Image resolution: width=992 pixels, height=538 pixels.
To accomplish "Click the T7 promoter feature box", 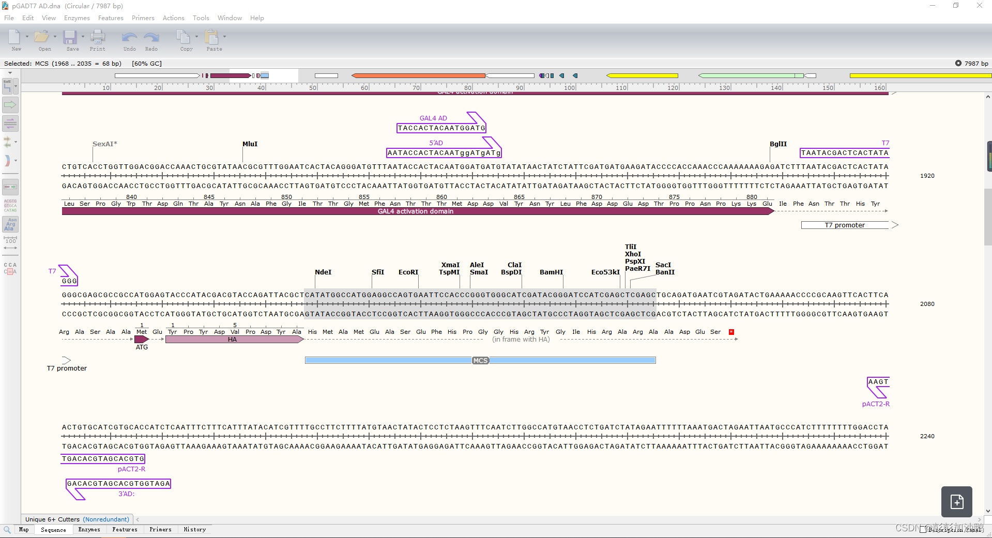I will pyautogui.click(x=845, y=225).
